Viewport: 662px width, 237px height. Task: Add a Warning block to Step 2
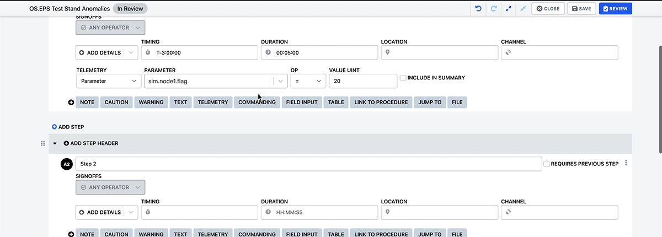click(151, 233)
